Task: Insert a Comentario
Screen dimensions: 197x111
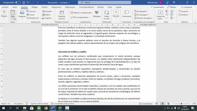Action: coord(126,14)
